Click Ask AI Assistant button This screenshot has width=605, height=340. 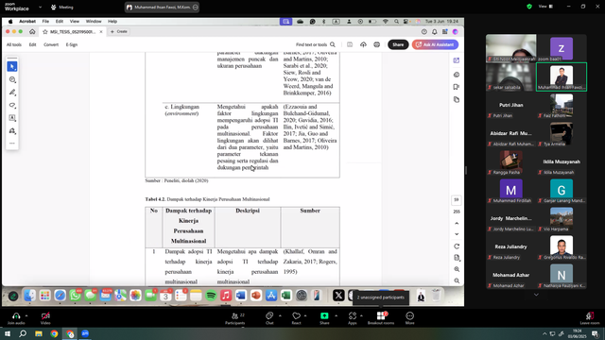tap(435, 44)
